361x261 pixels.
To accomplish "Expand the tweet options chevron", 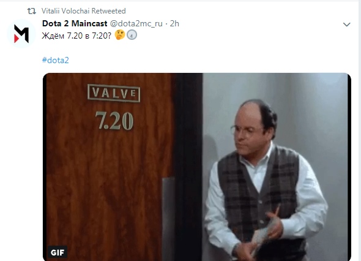I will pos(346,25).
